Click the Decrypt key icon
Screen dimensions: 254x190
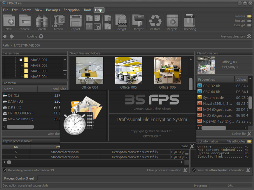click(138, 22)
